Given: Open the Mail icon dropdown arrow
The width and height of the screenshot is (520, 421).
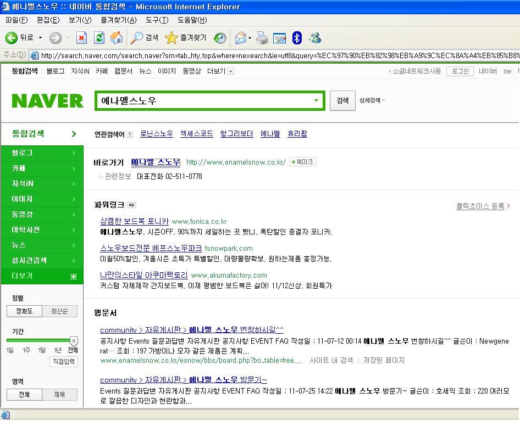Looking at the screenshot, I should tap(250, 38).
